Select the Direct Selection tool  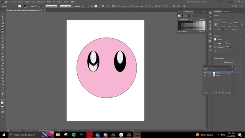click(x=3, y=17)
